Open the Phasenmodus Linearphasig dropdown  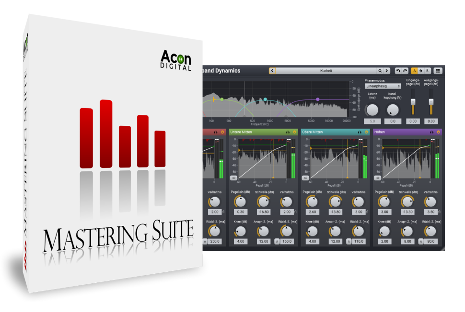[383, 86]
